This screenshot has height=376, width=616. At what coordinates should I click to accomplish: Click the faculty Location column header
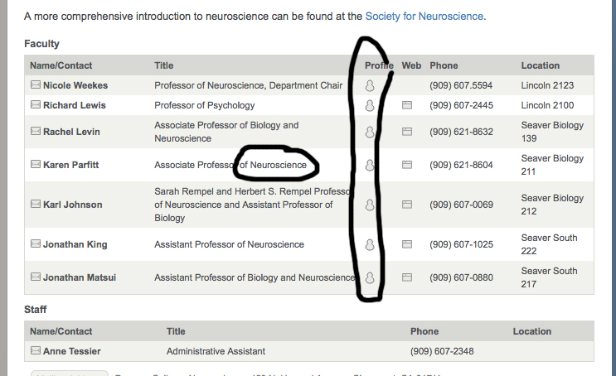[x=540, y=65]
